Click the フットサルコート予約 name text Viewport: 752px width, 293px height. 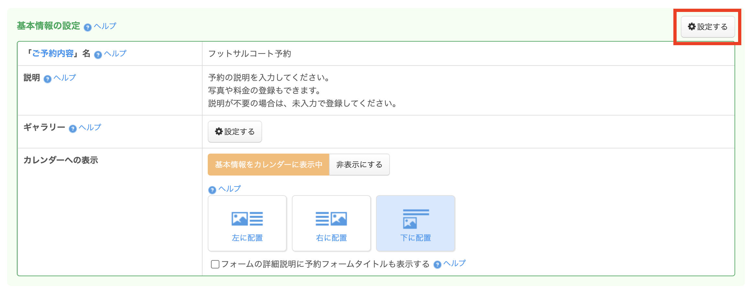(249, 54)
